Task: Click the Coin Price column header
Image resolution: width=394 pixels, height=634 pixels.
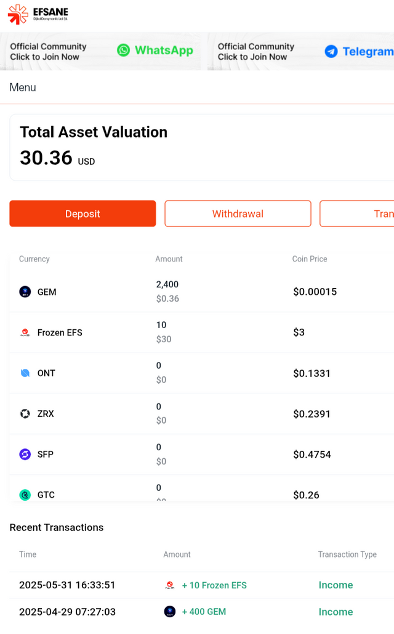Action: click(310, 259)
